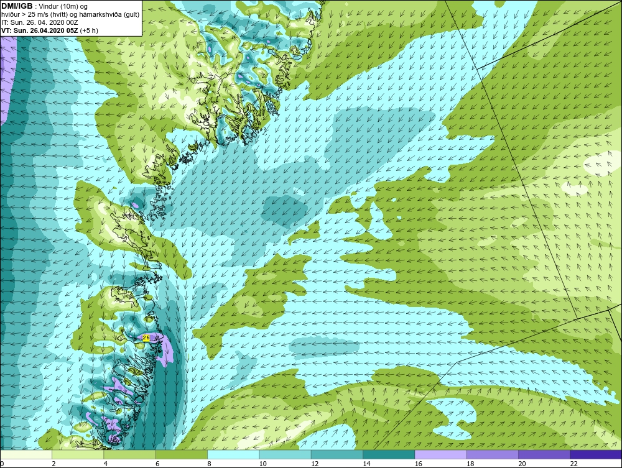Screen dimensions: 622x468
Task: Click the yellow gust marker labeled 26
Action: (x=146, y=337)
